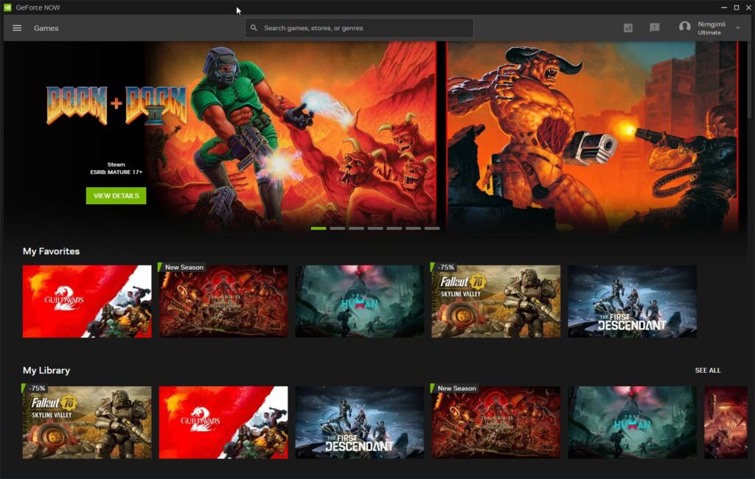Open The First Descendant in My Library
The height and width of the screenshot is (479, 755).
[x=360, y=422]
